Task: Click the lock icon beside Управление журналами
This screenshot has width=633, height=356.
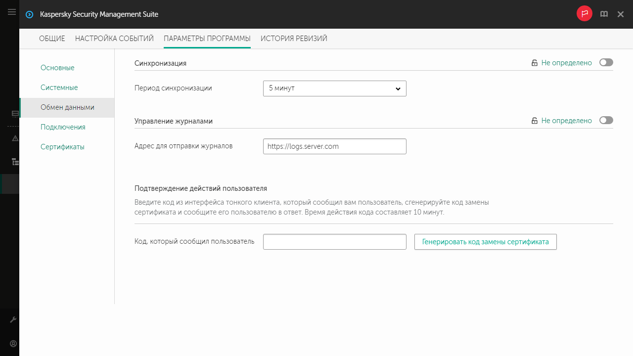Action: point(534,121)
